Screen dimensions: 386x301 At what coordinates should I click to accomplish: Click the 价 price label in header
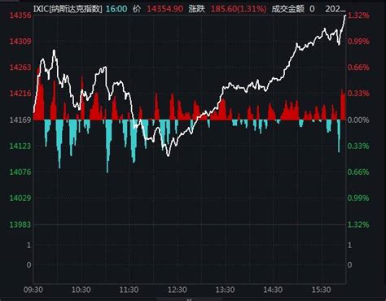click(x=137, y=9)
